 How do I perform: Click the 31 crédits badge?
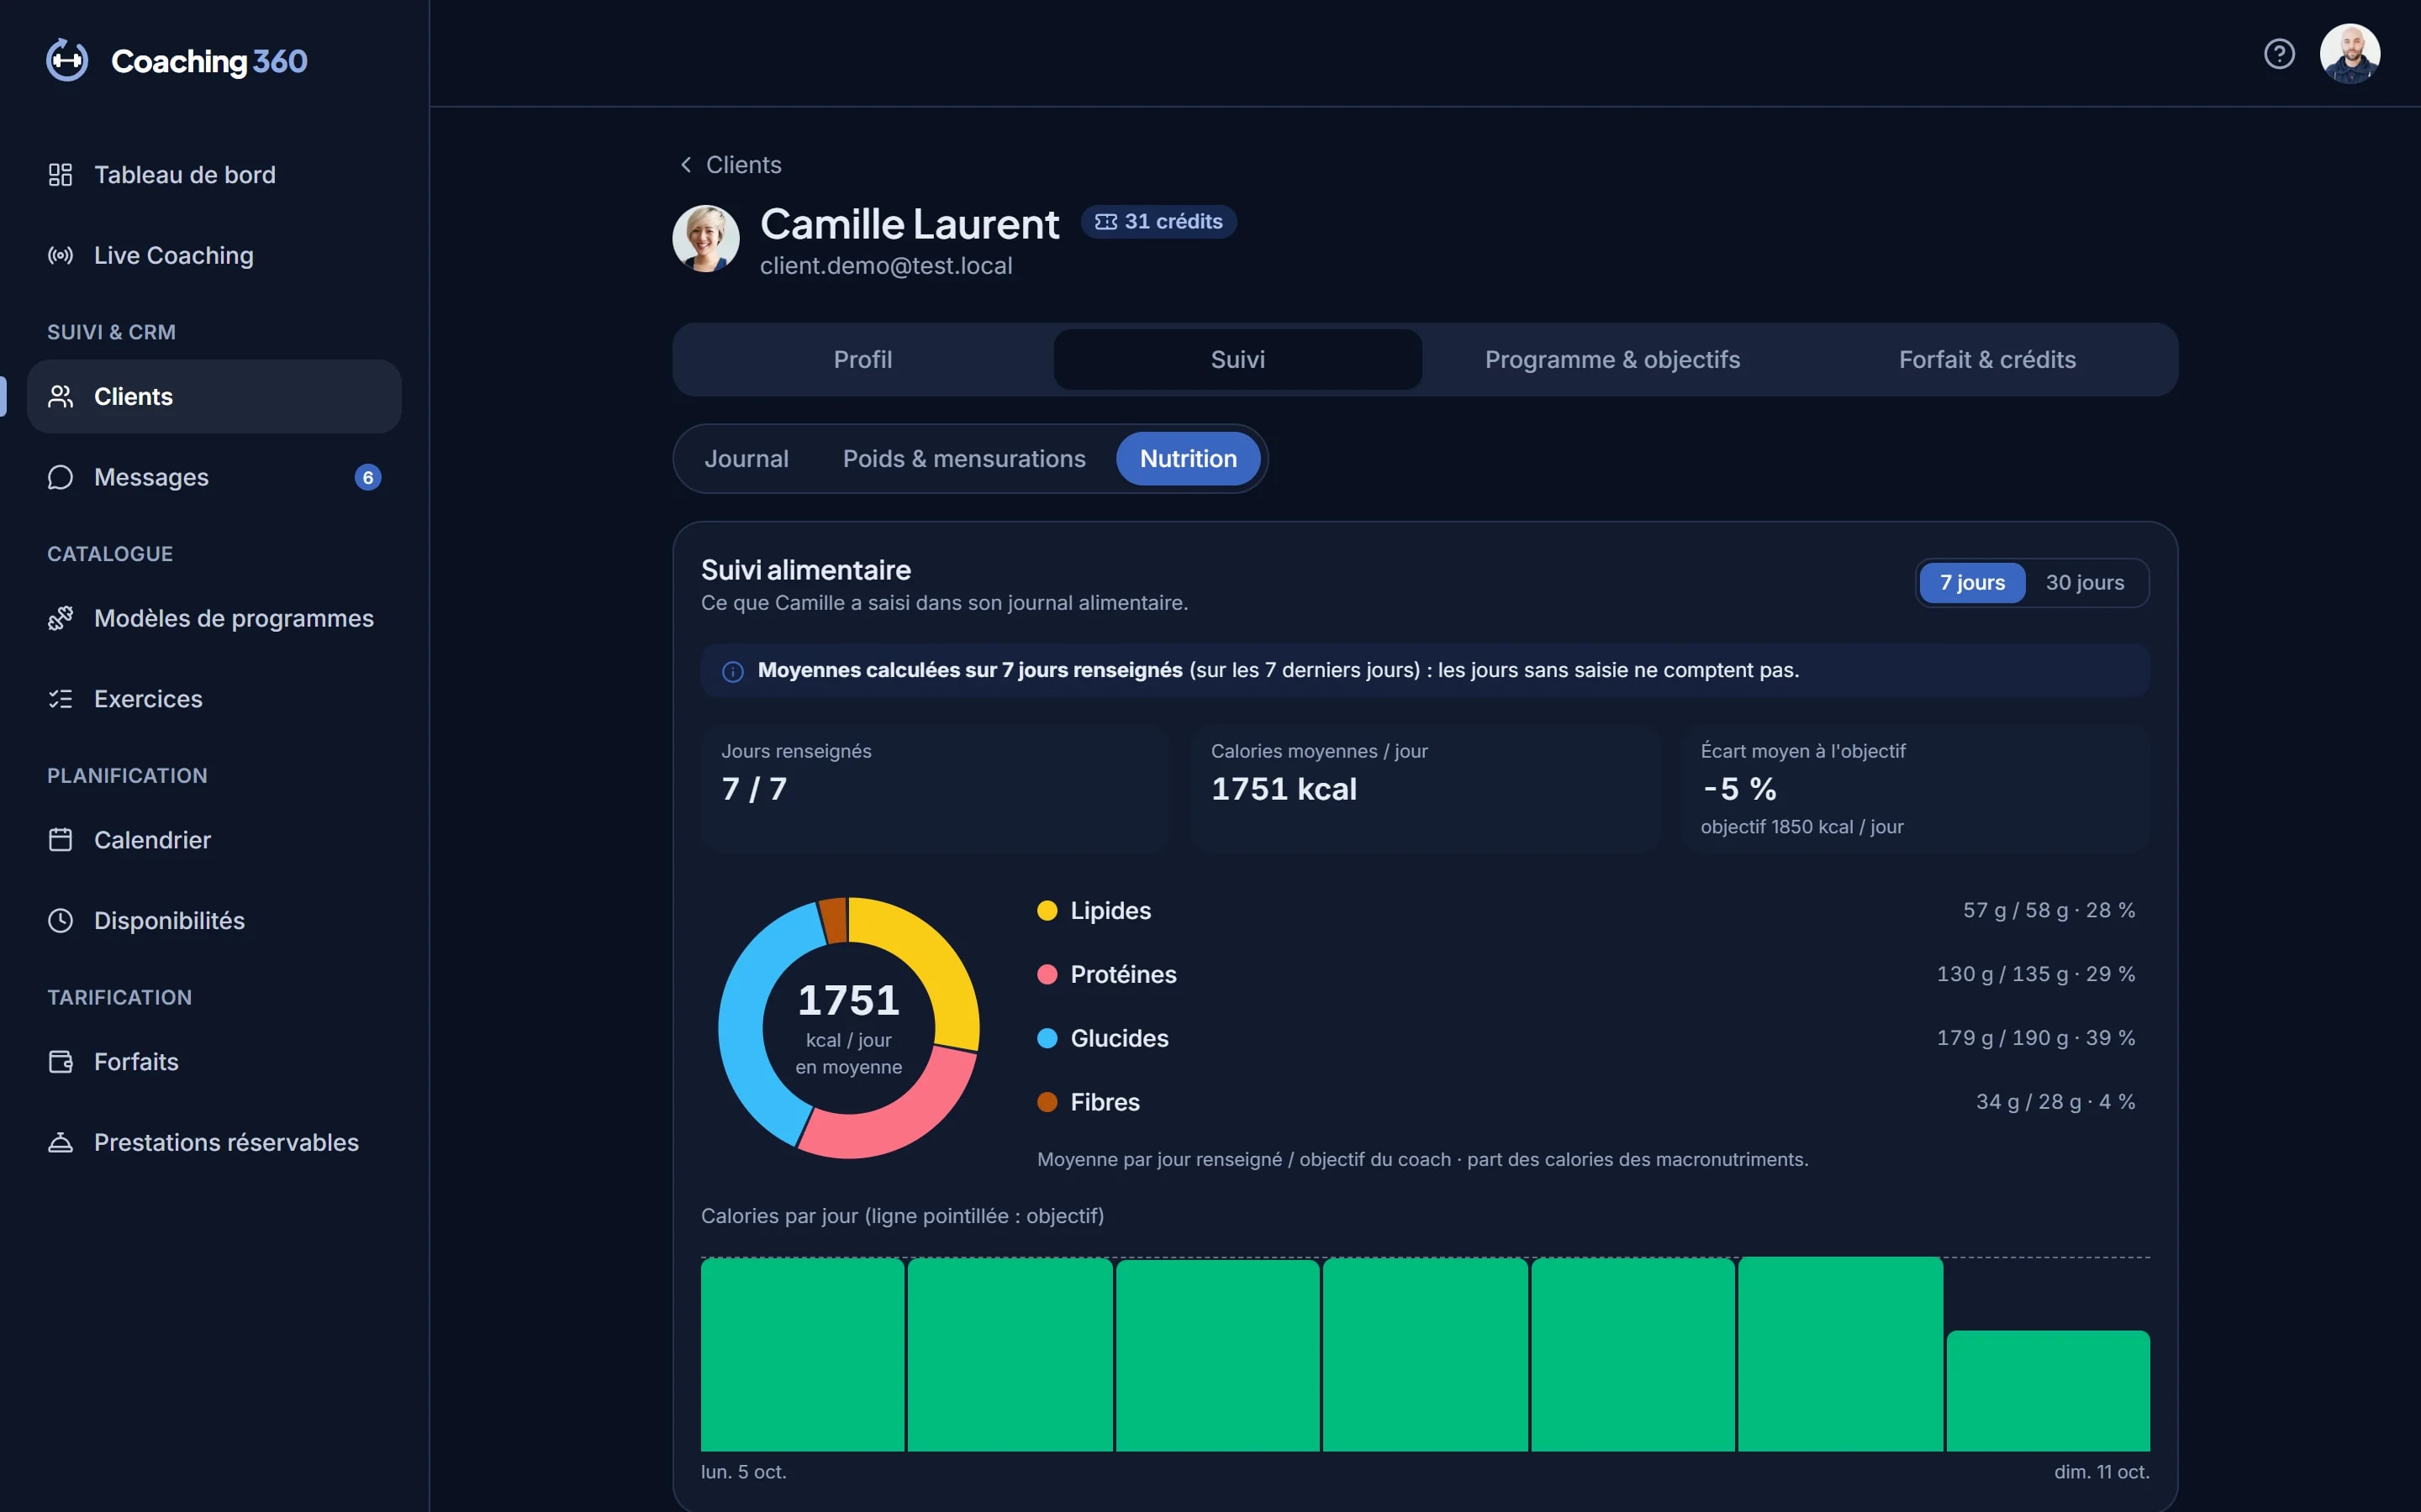pos(1158,222)
